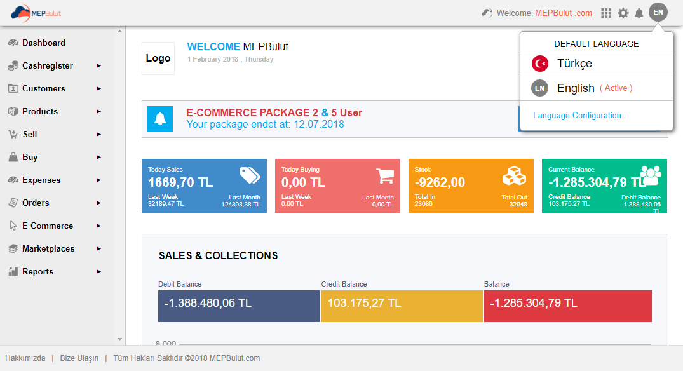The image size is (683, 371).
Task: Open the Marketplaces menu label
Action: coord(48,248)
